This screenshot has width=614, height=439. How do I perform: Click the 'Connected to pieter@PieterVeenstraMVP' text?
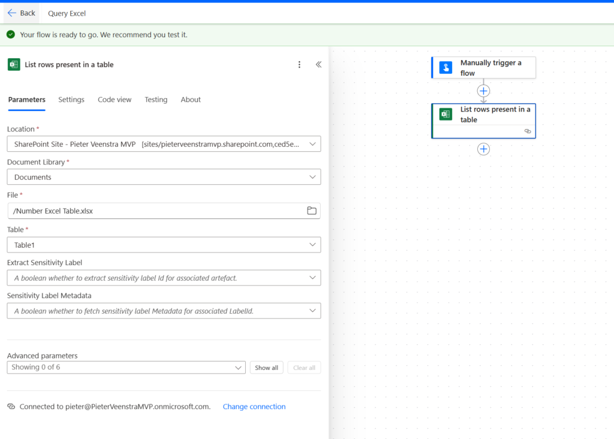pos(115,407)
